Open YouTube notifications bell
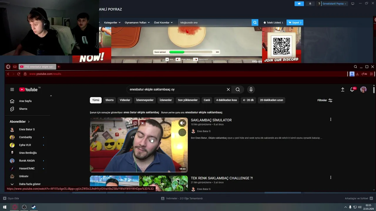Viewport: 376px width, 211px height. pyautogui.click(x=352, y=89)
